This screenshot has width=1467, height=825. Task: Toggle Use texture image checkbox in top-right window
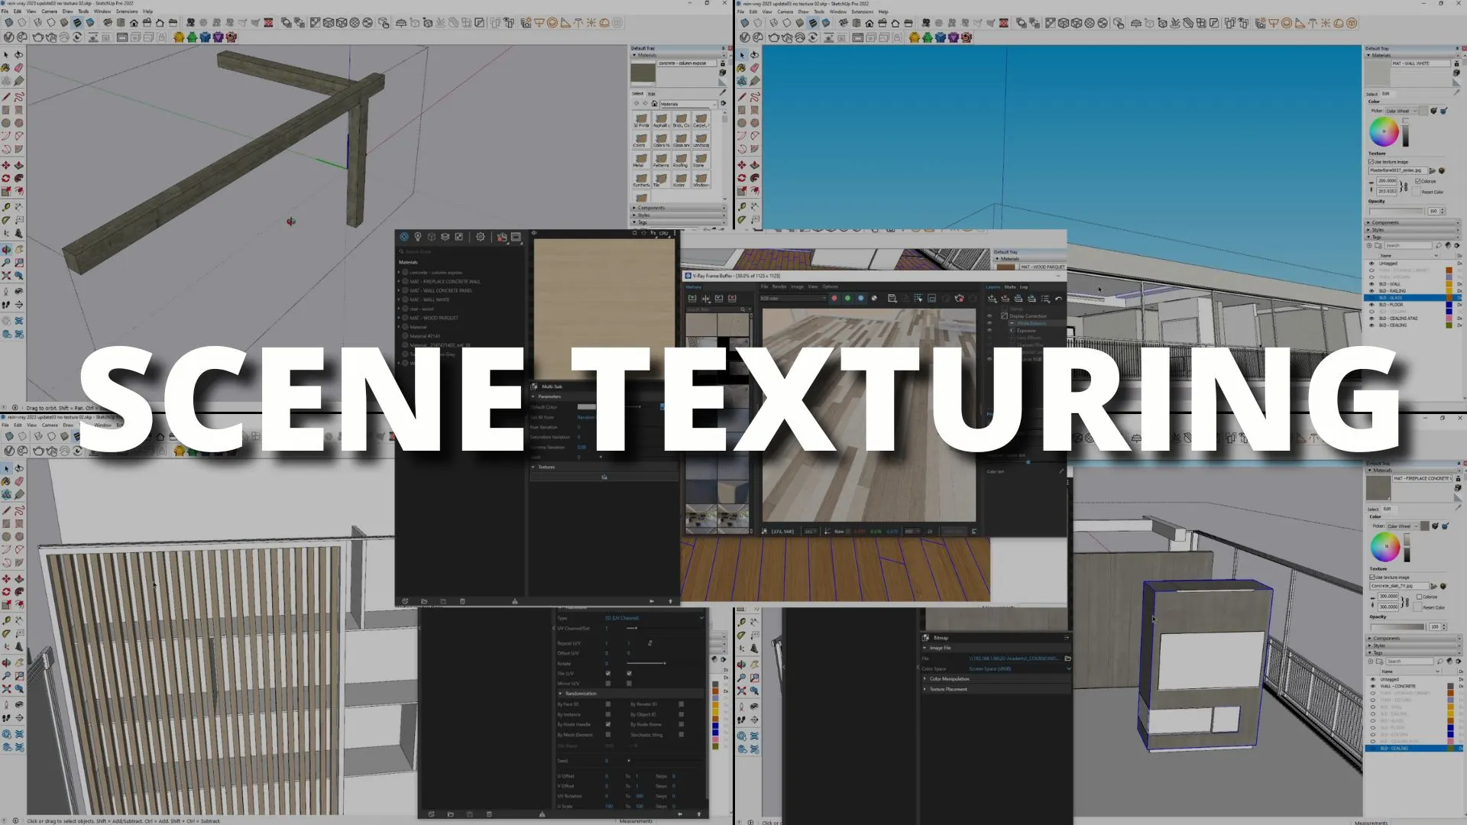click(x=1371, y=162)
